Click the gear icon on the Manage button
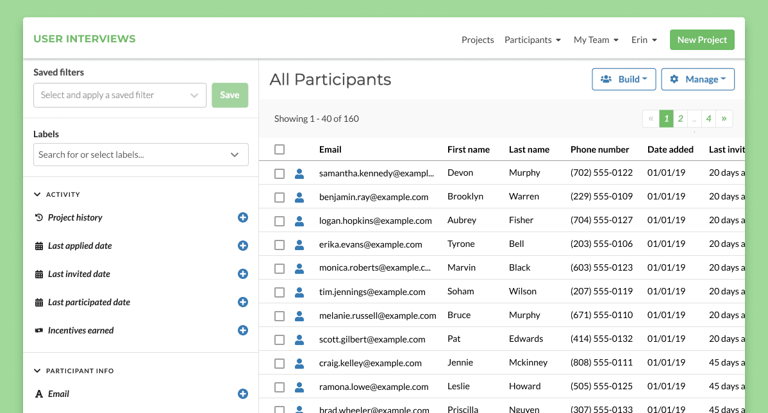The width and height of the screenshot is (768, 413). click(x=673, y=79)
